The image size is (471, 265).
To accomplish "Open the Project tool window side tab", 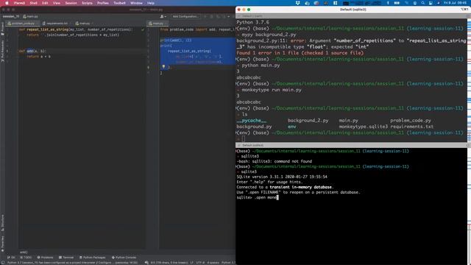I will [x=2, y=28].
